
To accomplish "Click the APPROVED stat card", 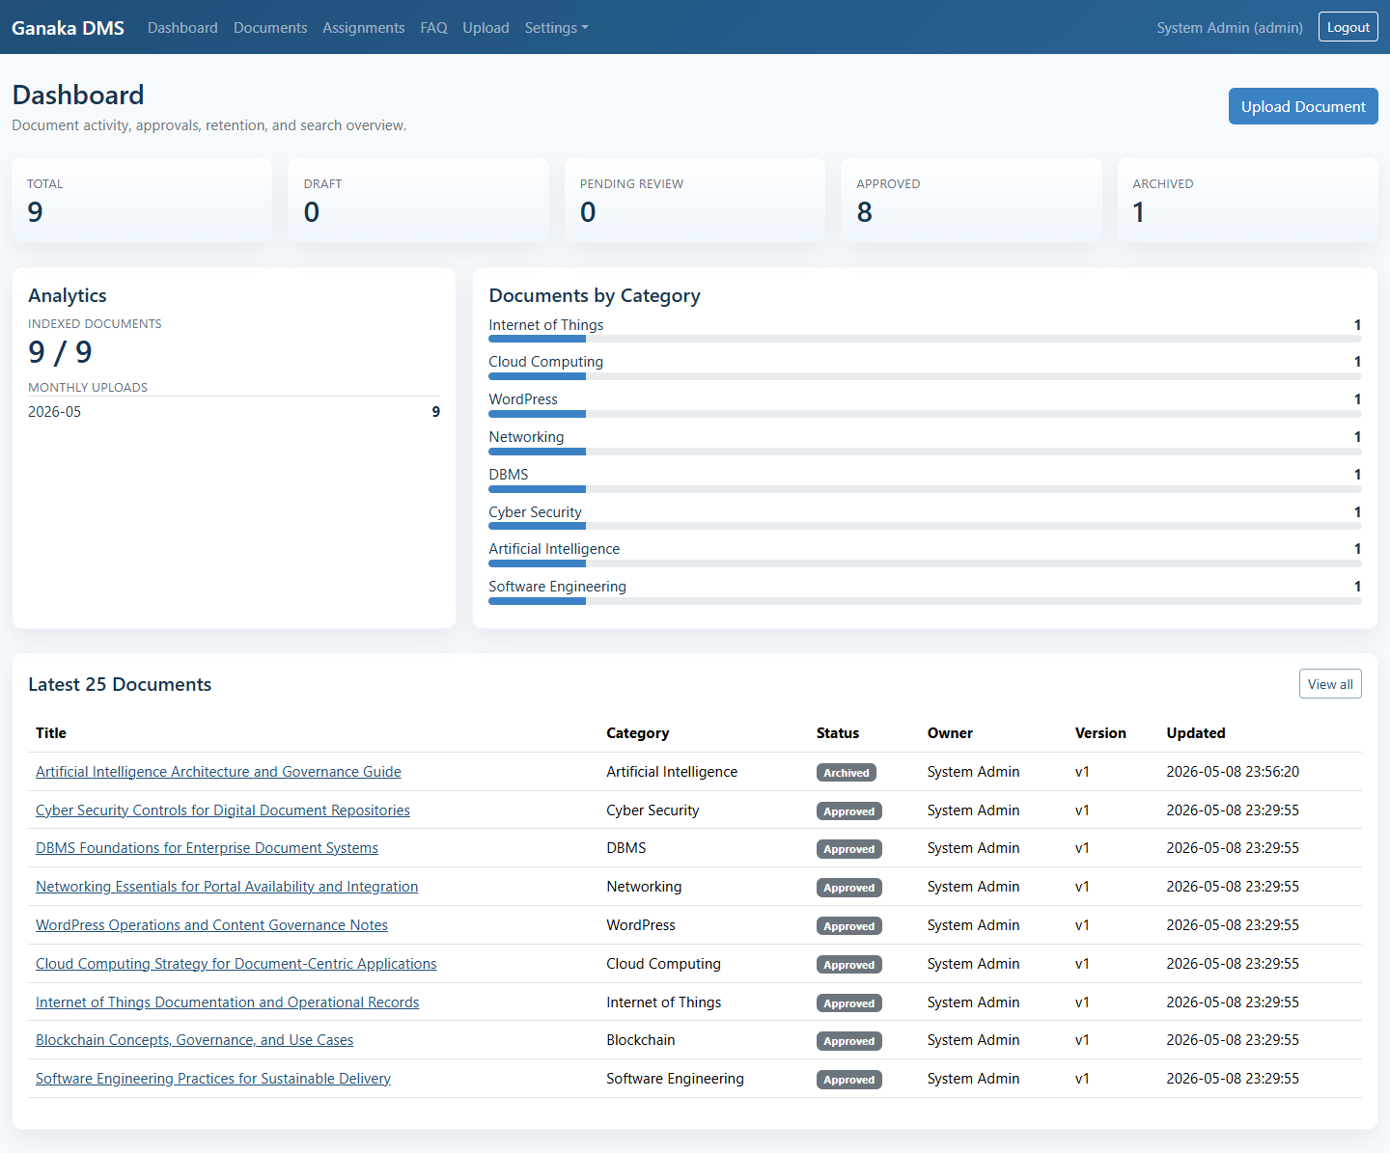I will 971,201.
